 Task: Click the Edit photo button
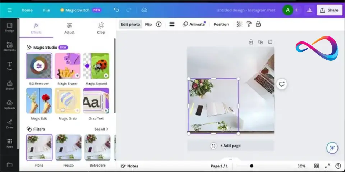click(x=130, y=24)
